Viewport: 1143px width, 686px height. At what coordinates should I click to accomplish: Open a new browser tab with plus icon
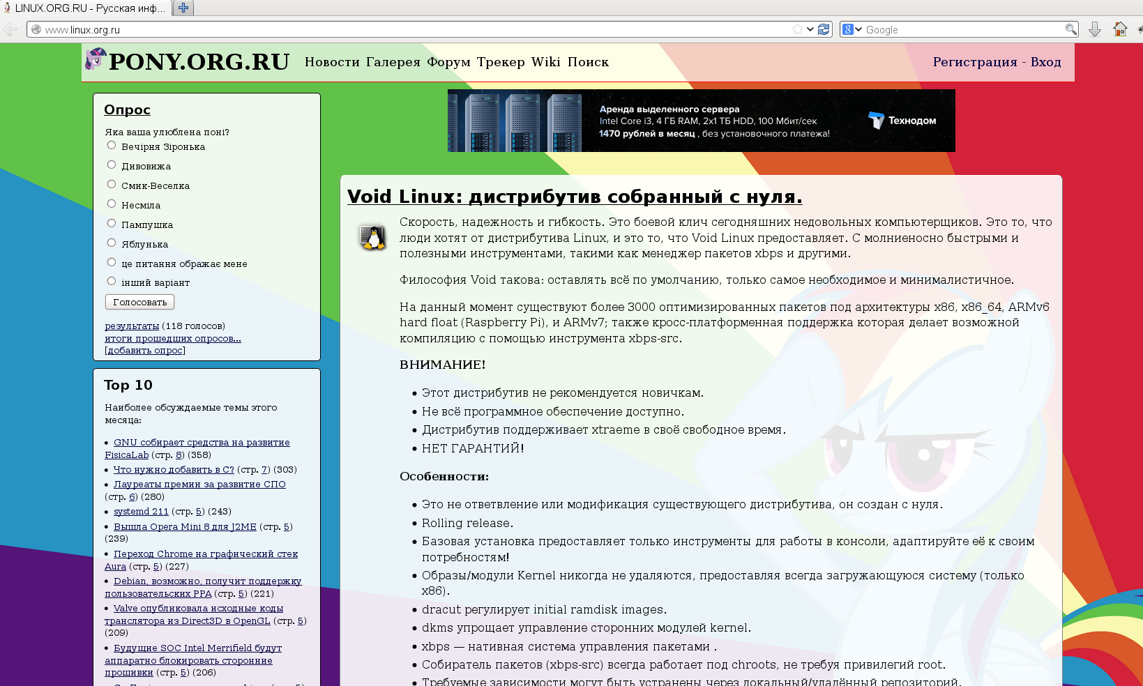point(183,8)
